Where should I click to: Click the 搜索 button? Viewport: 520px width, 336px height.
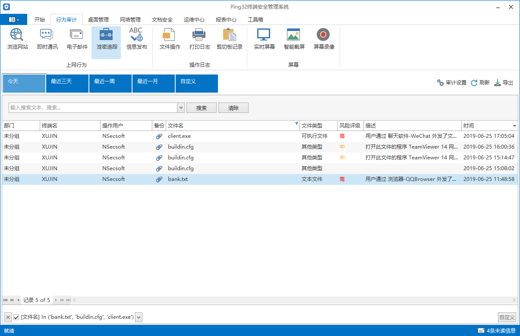(202, 108)
